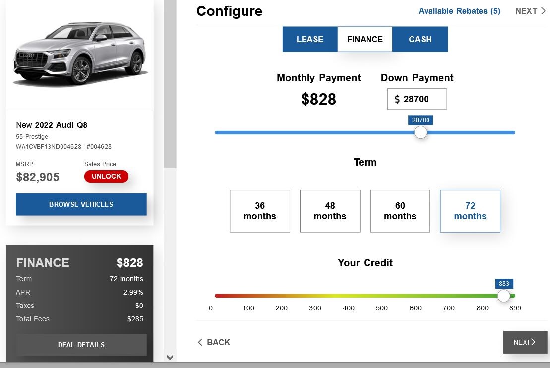This screenshot has height=368, width=550.
Task: Select the 36 months term
Action: point(260,211)
